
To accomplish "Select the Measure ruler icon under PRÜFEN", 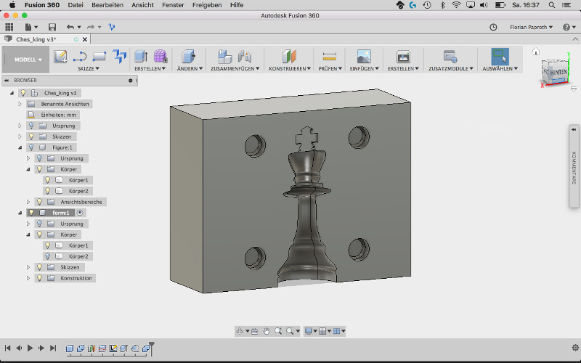I will click(x=330, y=56).
